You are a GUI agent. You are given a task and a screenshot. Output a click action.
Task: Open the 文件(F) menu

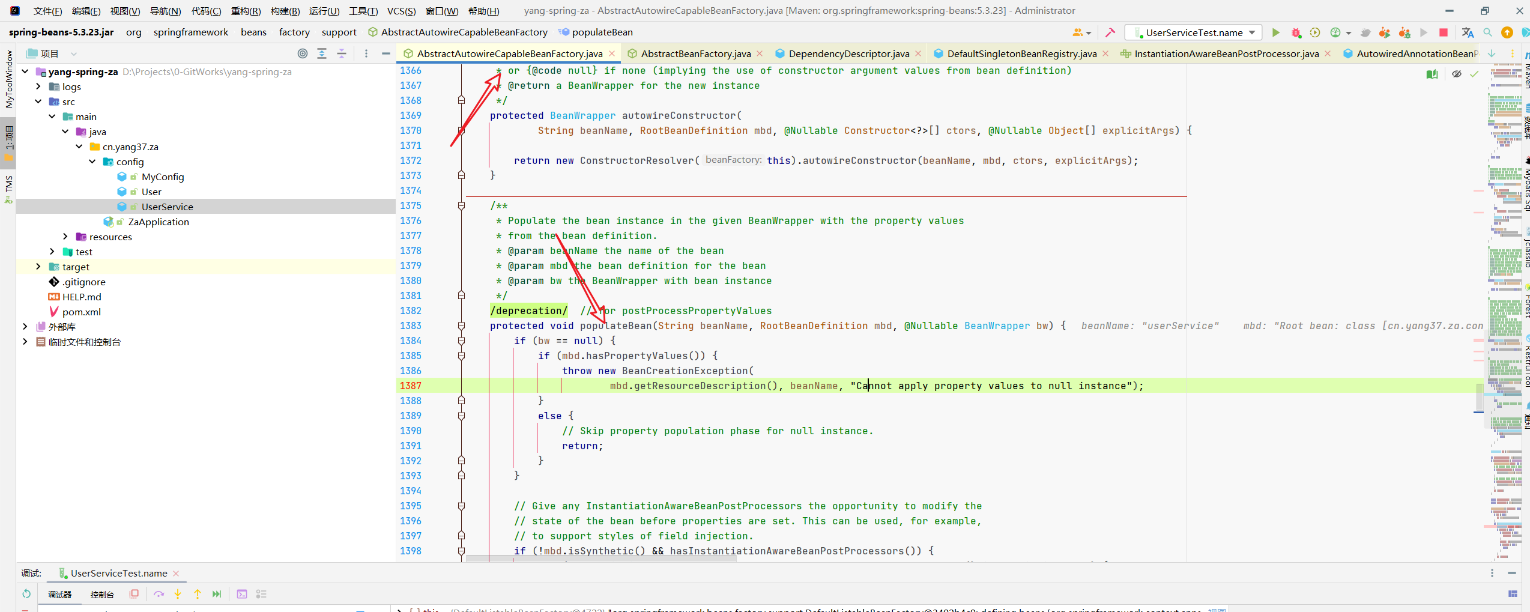(x=47, y=11)
